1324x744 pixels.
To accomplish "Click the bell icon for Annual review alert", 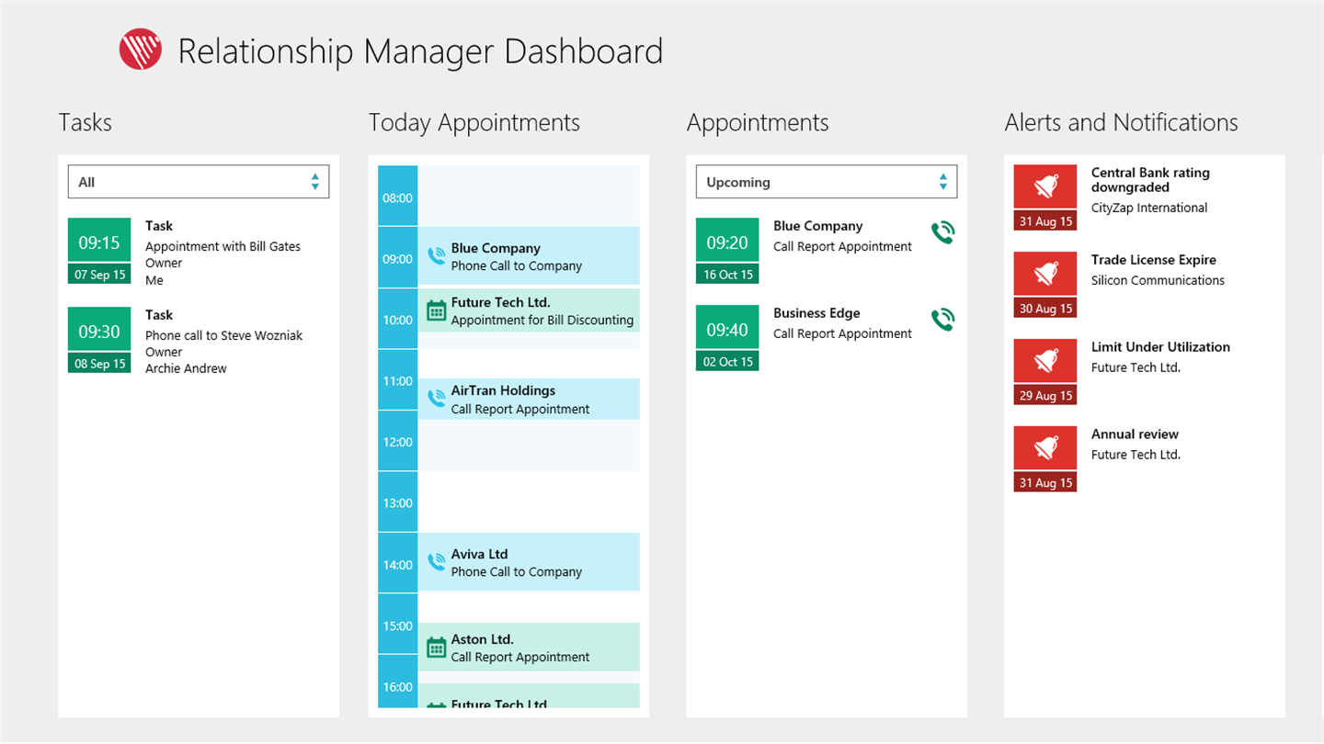I will (x=1045, y=448).
